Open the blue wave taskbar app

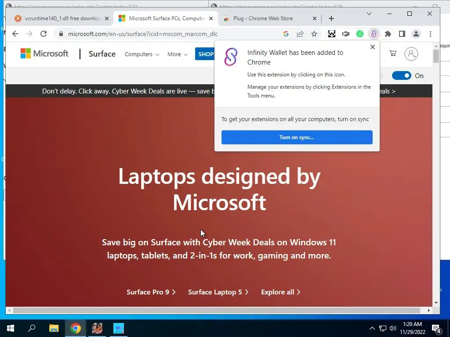point(119,328)
